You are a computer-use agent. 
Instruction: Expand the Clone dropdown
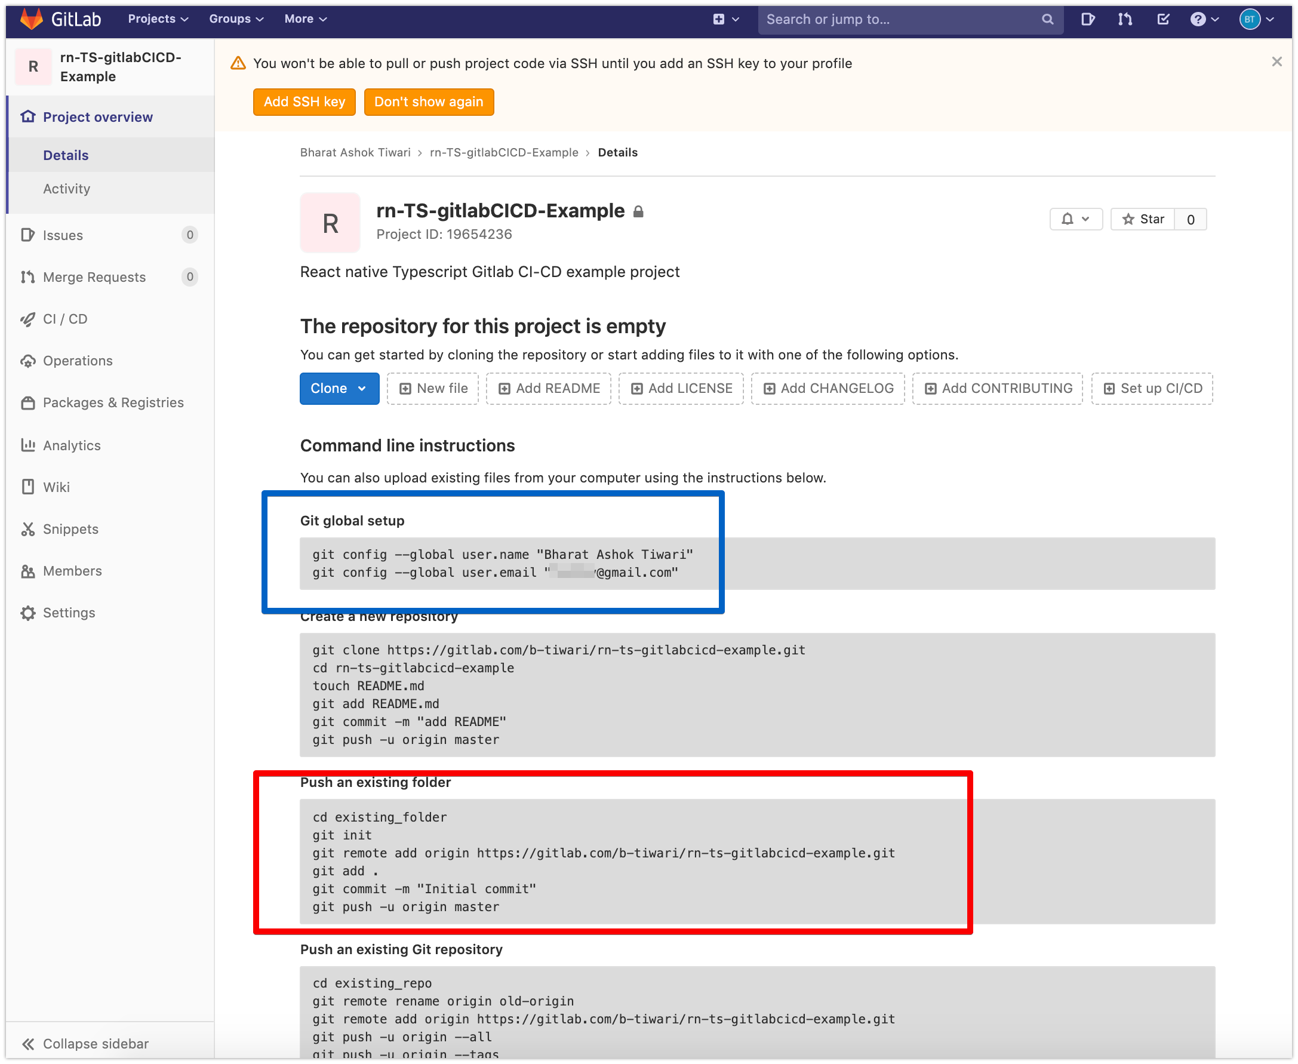(x=340, y=388)
